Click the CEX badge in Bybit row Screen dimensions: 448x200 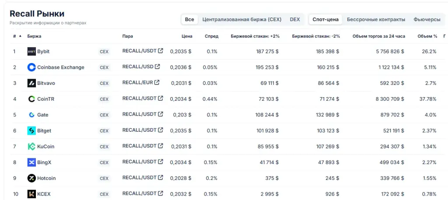[104, 52]
